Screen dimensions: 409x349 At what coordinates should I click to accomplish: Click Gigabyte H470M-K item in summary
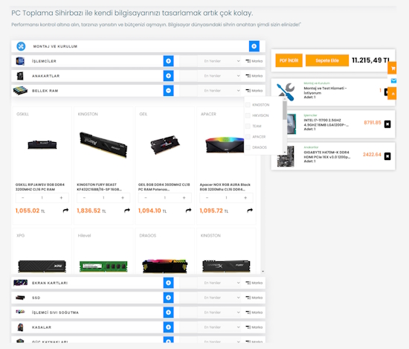333,156
